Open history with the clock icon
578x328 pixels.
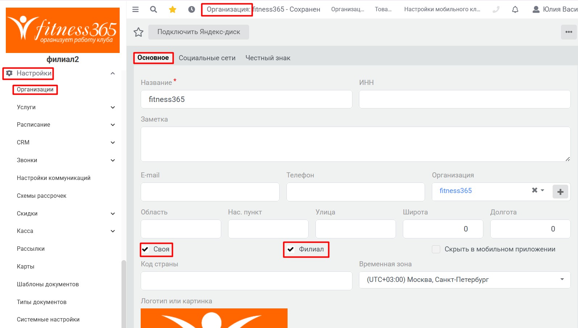point(191,9)
